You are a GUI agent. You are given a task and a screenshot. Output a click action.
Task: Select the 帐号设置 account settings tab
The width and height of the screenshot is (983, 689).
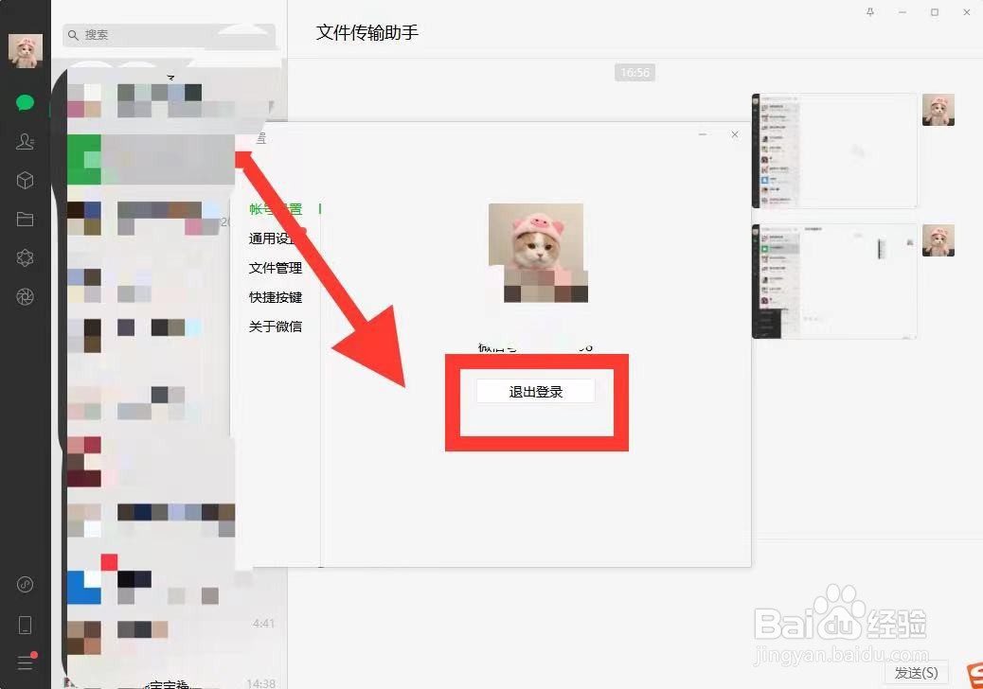[276, 210]
